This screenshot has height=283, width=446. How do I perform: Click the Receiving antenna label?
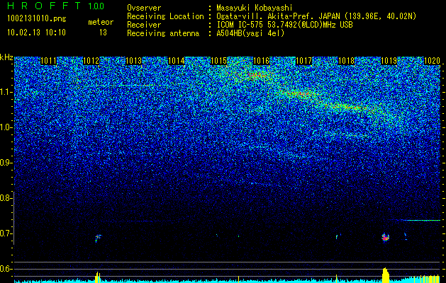[163, 33]
